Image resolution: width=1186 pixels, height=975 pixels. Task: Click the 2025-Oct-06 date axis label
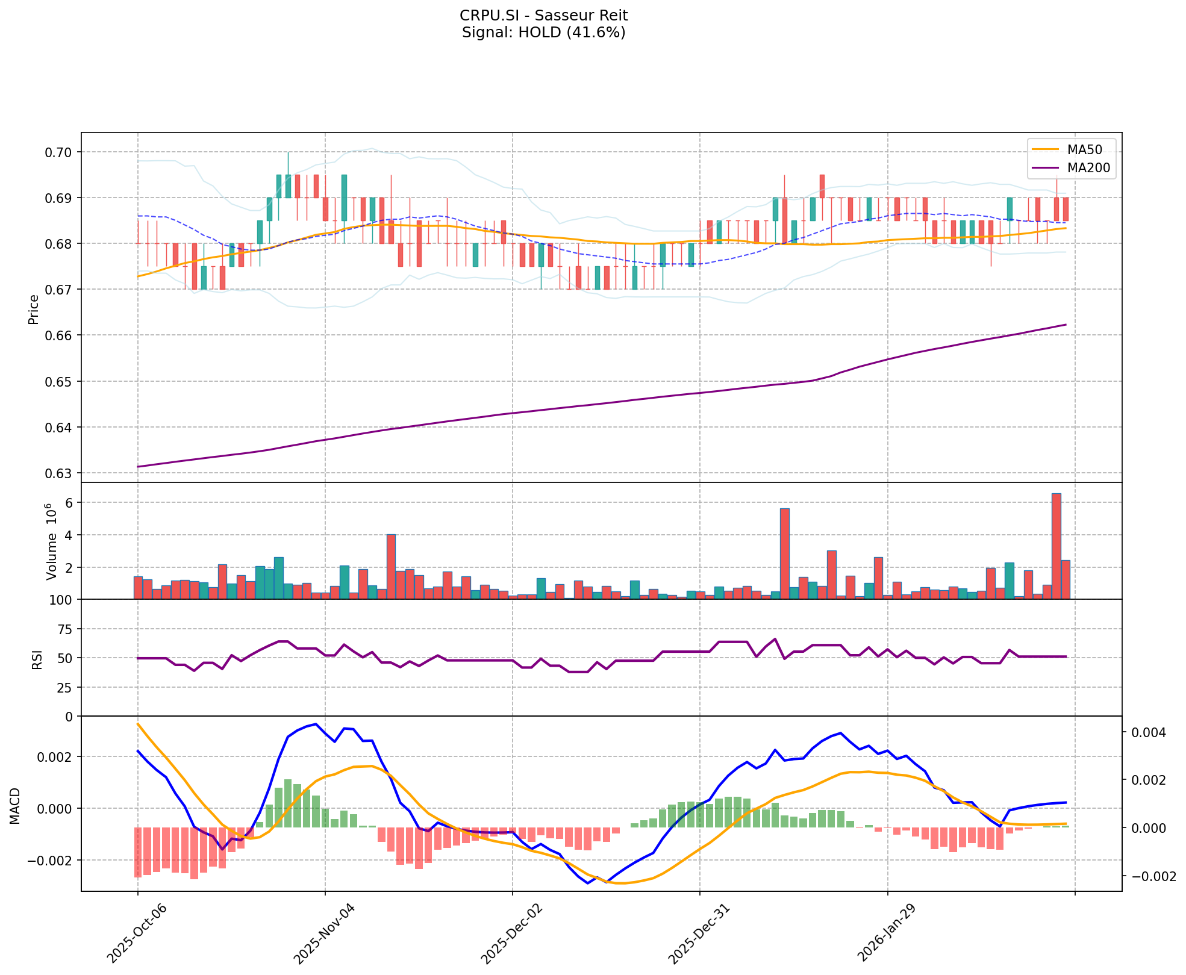(x=137, y=932)
